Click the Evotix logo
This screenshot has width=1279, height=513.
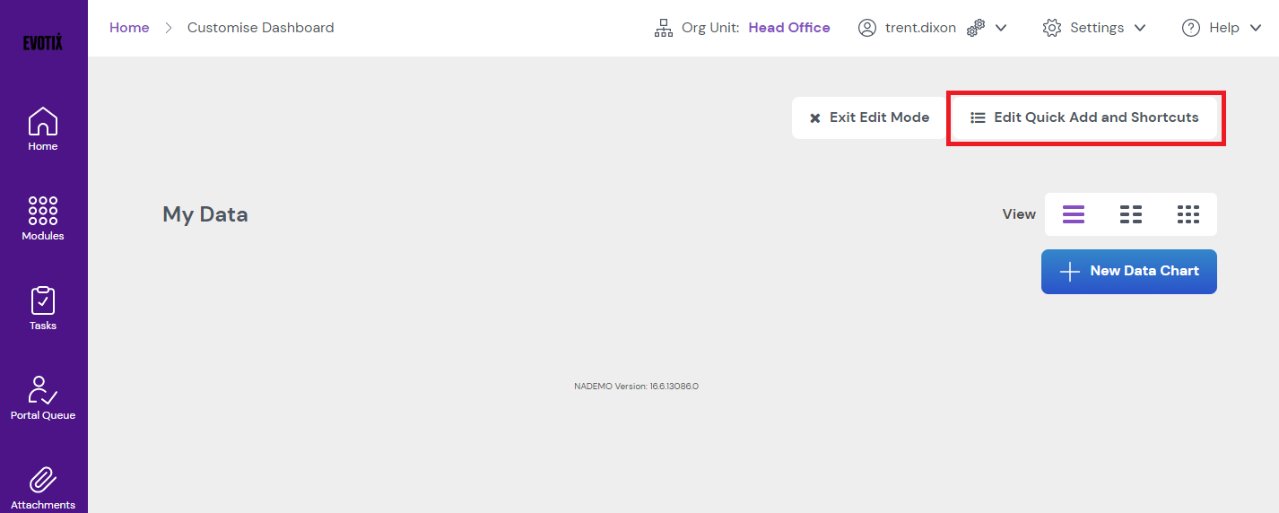43,43
